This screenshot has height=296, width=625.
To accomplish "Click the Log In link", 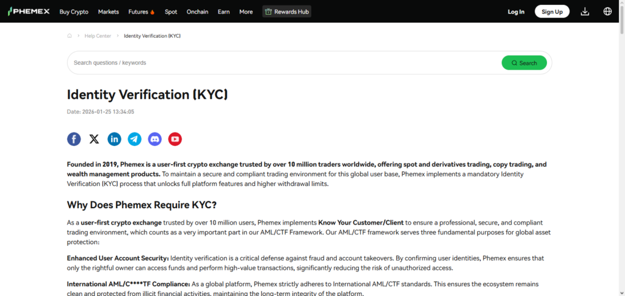I will click(x=516, y=12).
